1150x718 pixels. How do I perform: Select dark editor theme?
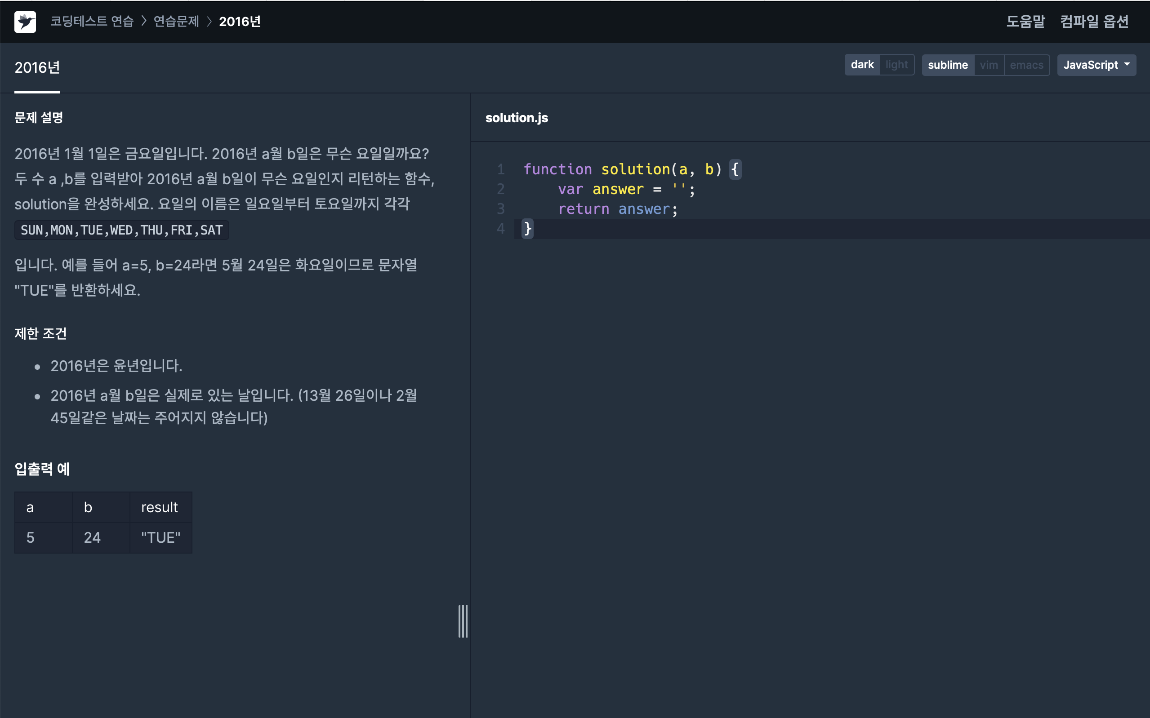click(x=862, y=65)
